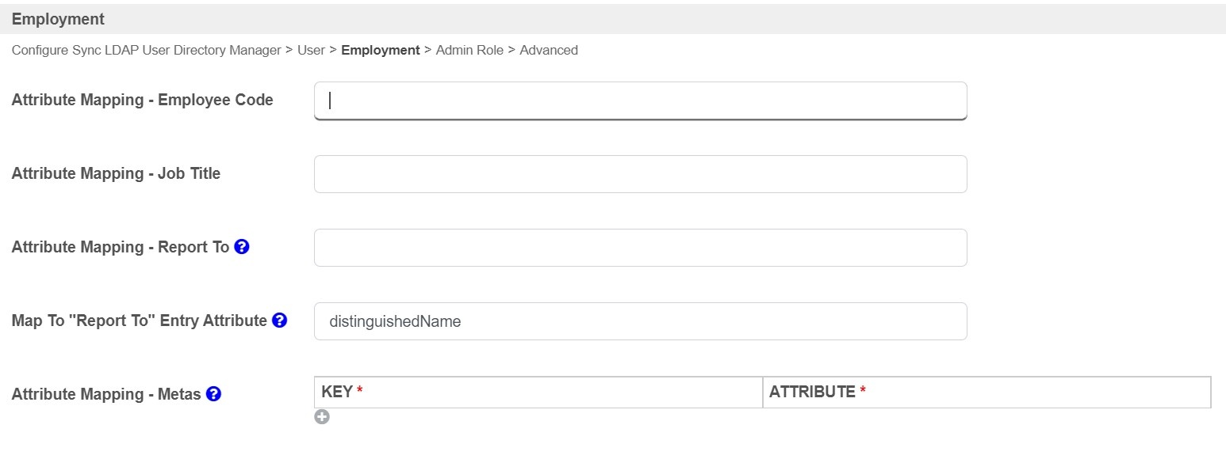Image resolution: width=1226 pixels, height=459 pixels.
Task: Click into the Job Title mapping field
Action: coord(640,174)
